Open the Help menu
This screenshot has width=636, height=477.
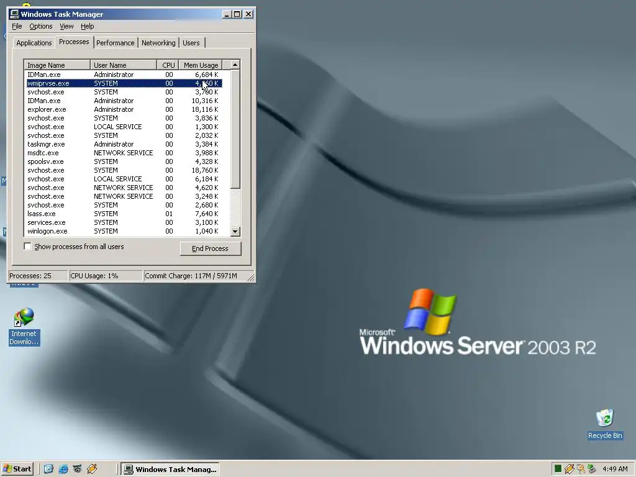[x=87, y=26]
